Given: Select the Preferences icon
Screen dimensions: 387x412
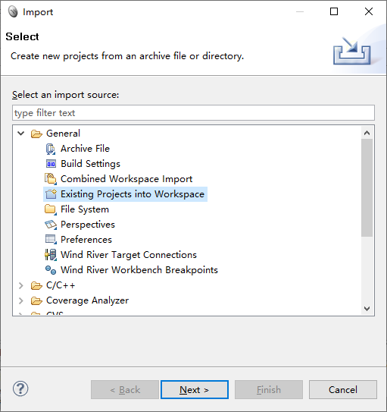Looking at the screenshot, I should [51, 240].
